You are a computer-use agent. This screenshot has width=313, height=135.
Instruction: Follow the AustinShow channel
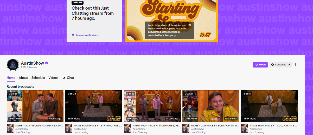tap(260, 65)
